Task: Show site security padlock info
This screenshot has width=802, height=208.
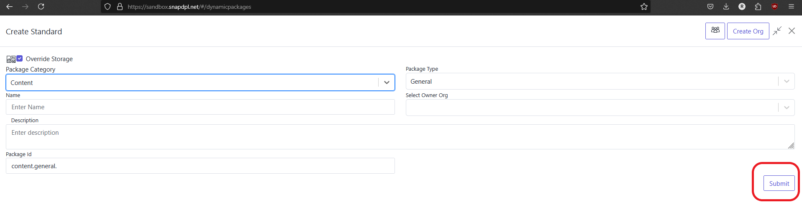Action: click(120, 7)
